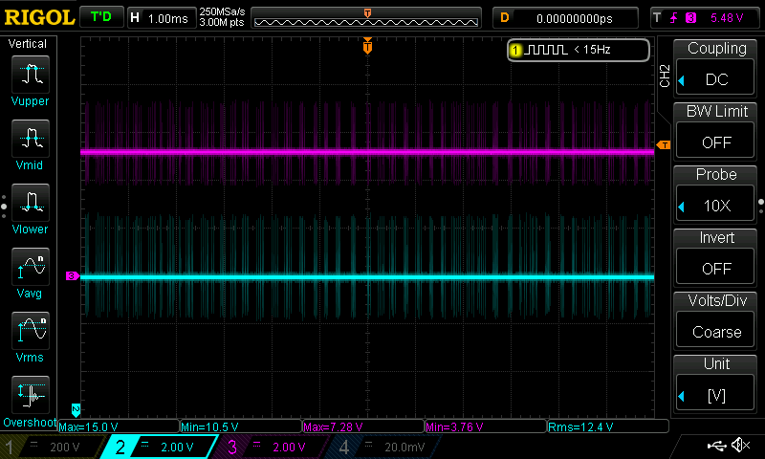The width and height of the screenshot is (765, 459).
Task: Click the orange trigger level marker
Action: tap(663, 145)
